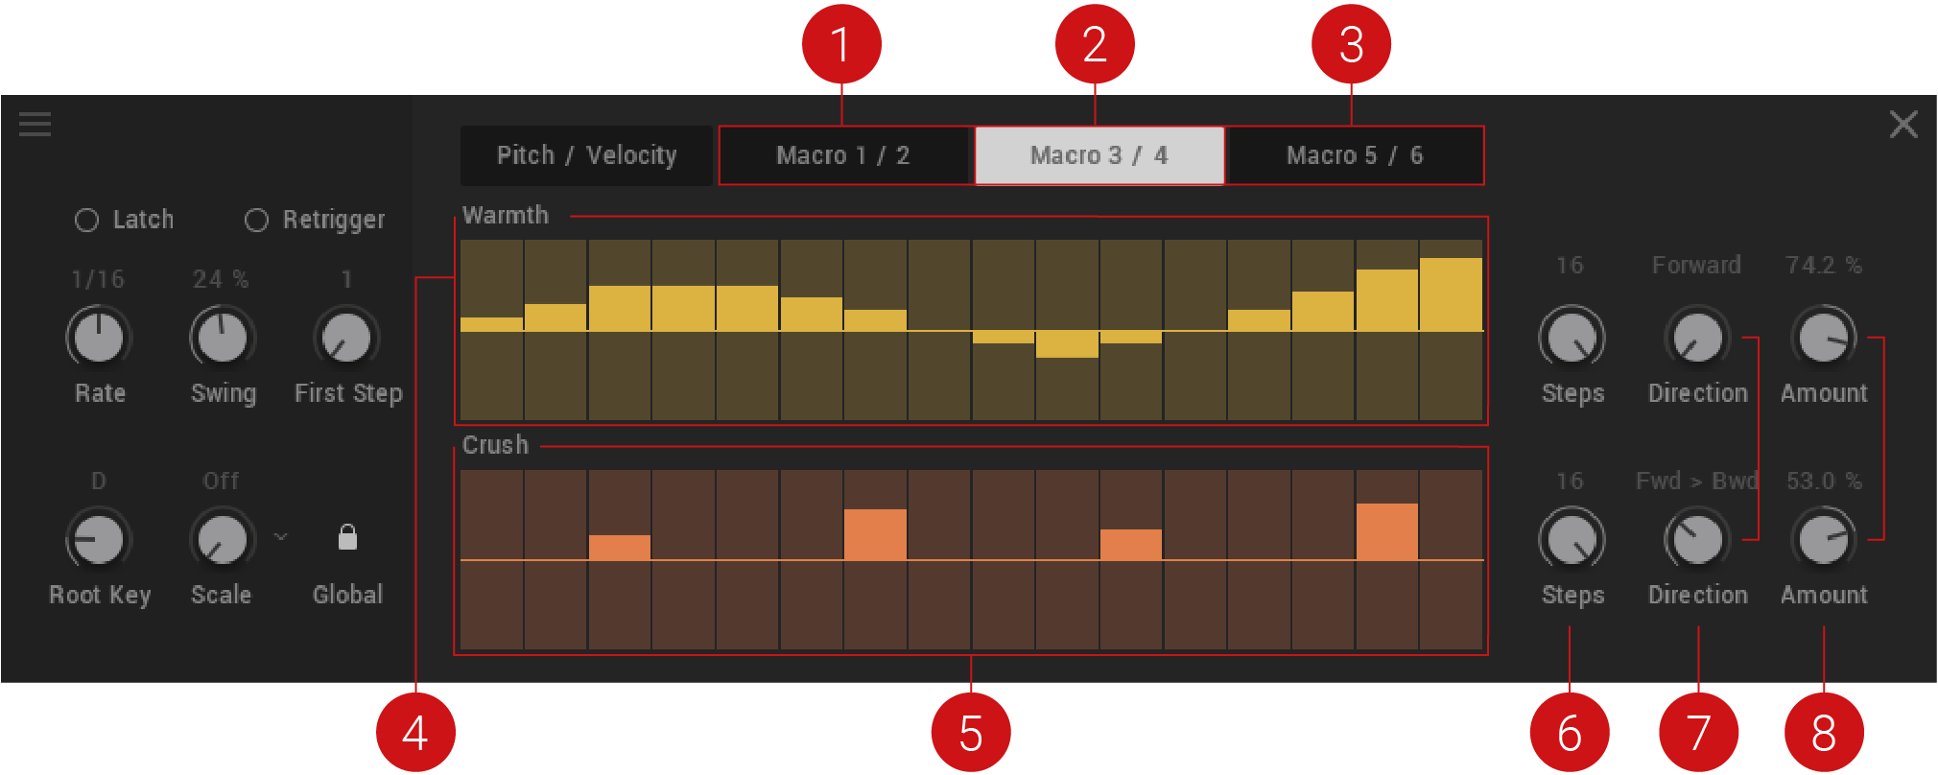Switch to the Macro 1 / 2 tab
The image size is (1938, 775).
(x=842, y=155)
